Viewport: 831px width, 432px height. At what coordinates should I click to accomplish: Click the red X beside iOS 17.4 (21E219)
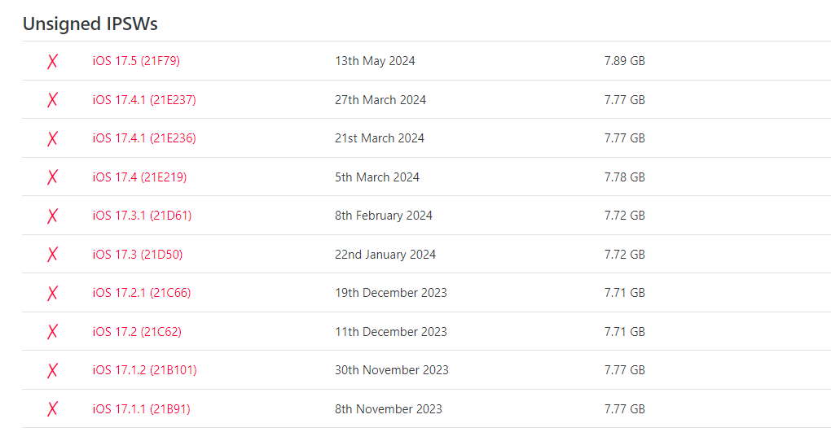click(x=52, y=177)
